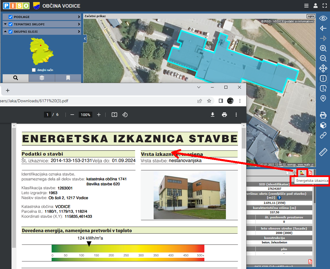Open the browser tab search dropdown chevron
Image resolution: width=330 pixels, height=269 pixels.
[x=199, y=88]
